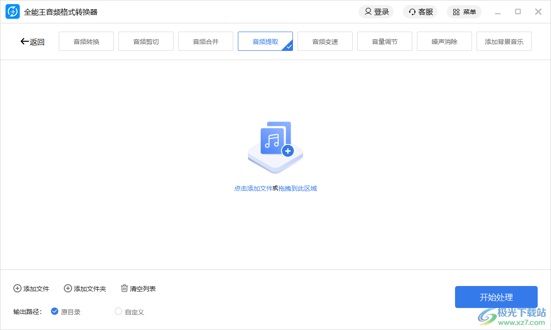Switch to the 音频变速 tab
551x330 pixels.
coord(325,41)
